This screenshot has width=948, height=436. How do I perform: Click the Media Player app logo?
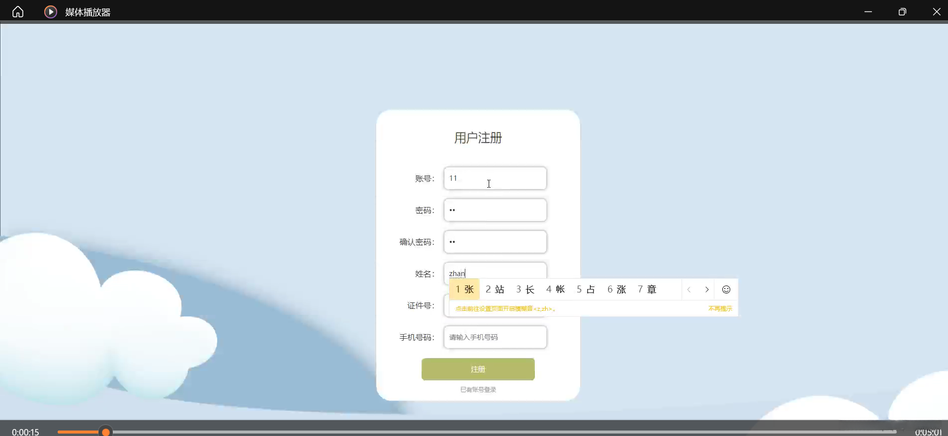51,11
